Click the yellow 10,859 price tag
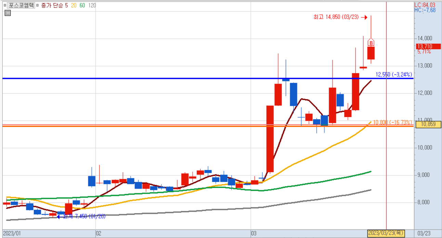442x238 pixels. 428,124
